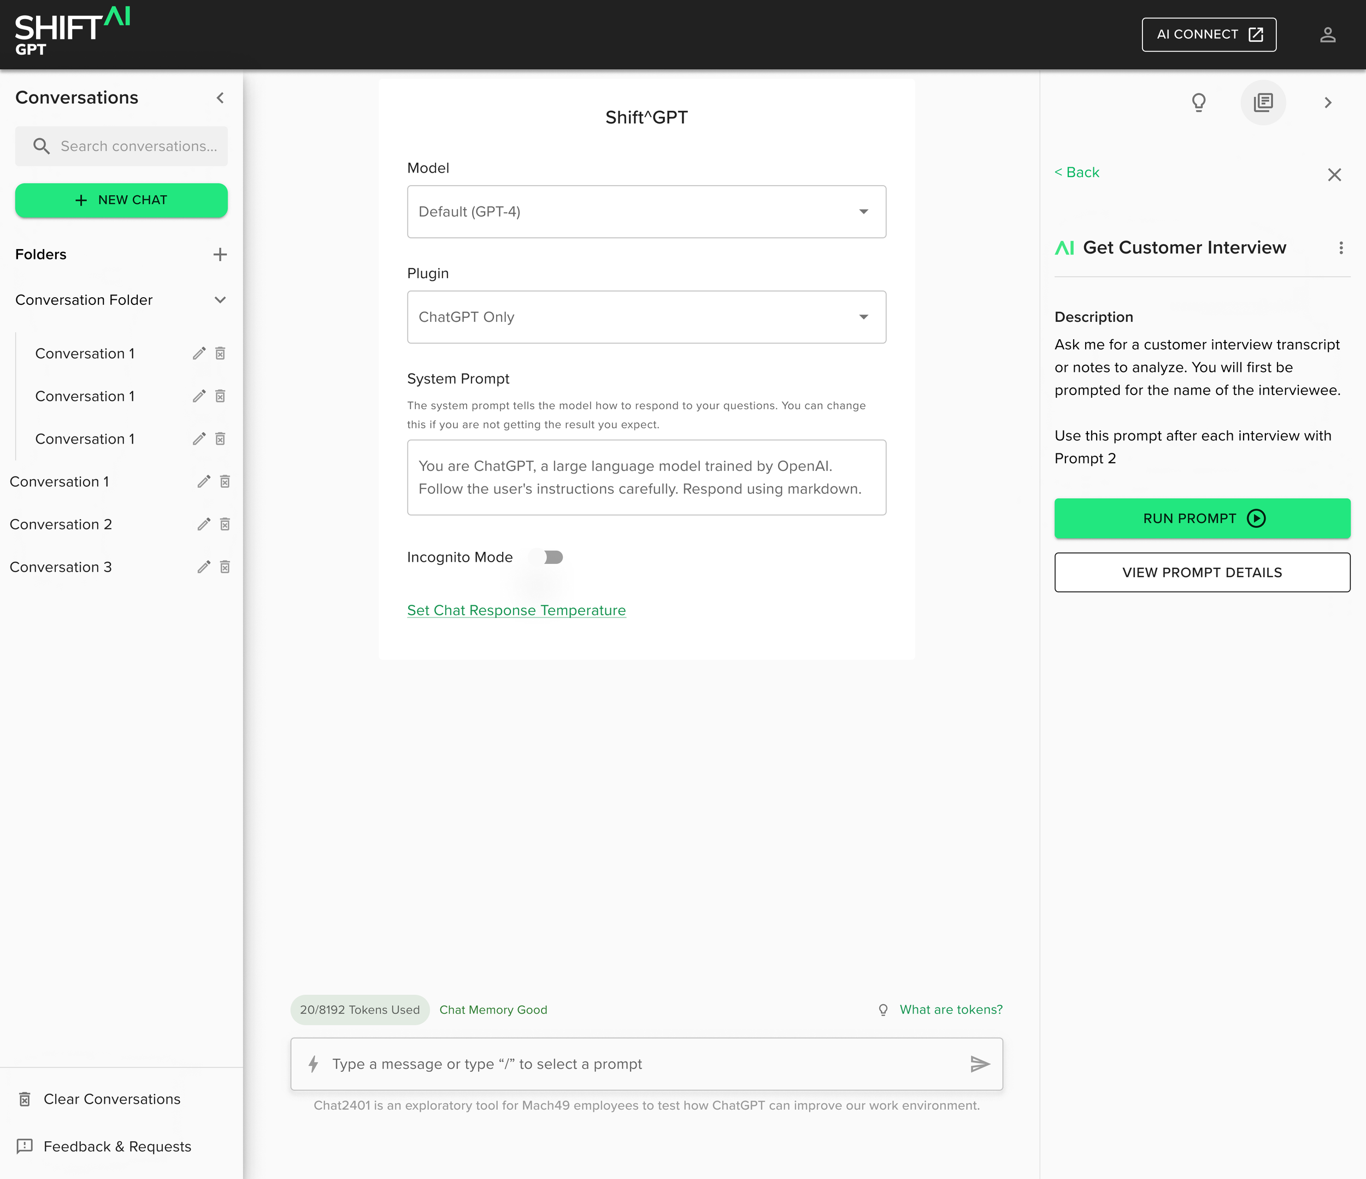Open the Plugin ChatGPT Only dropdown
The height and width of the screenshot is (1179, 1366).
coord(646,317)
